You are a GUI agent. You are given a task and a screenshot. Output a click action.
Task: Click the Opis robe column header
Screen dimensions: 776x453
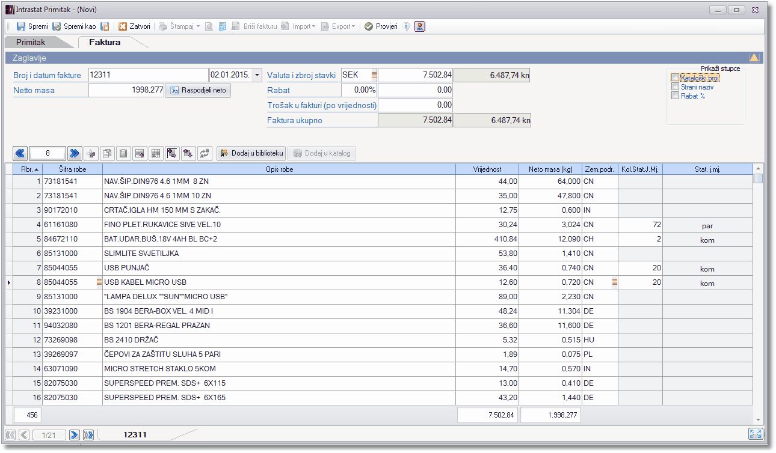(279, 169)
